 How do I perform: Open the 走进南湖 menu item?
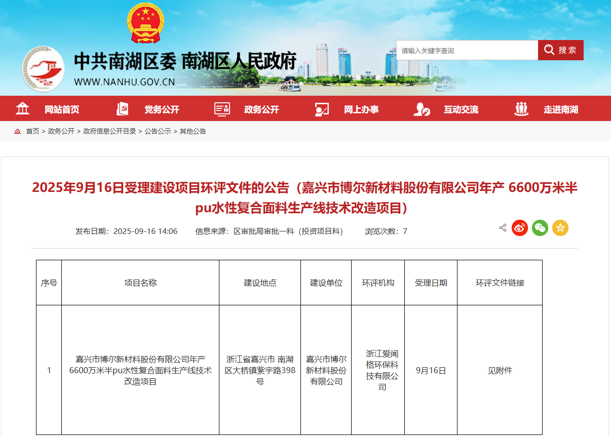pos(561,109)
